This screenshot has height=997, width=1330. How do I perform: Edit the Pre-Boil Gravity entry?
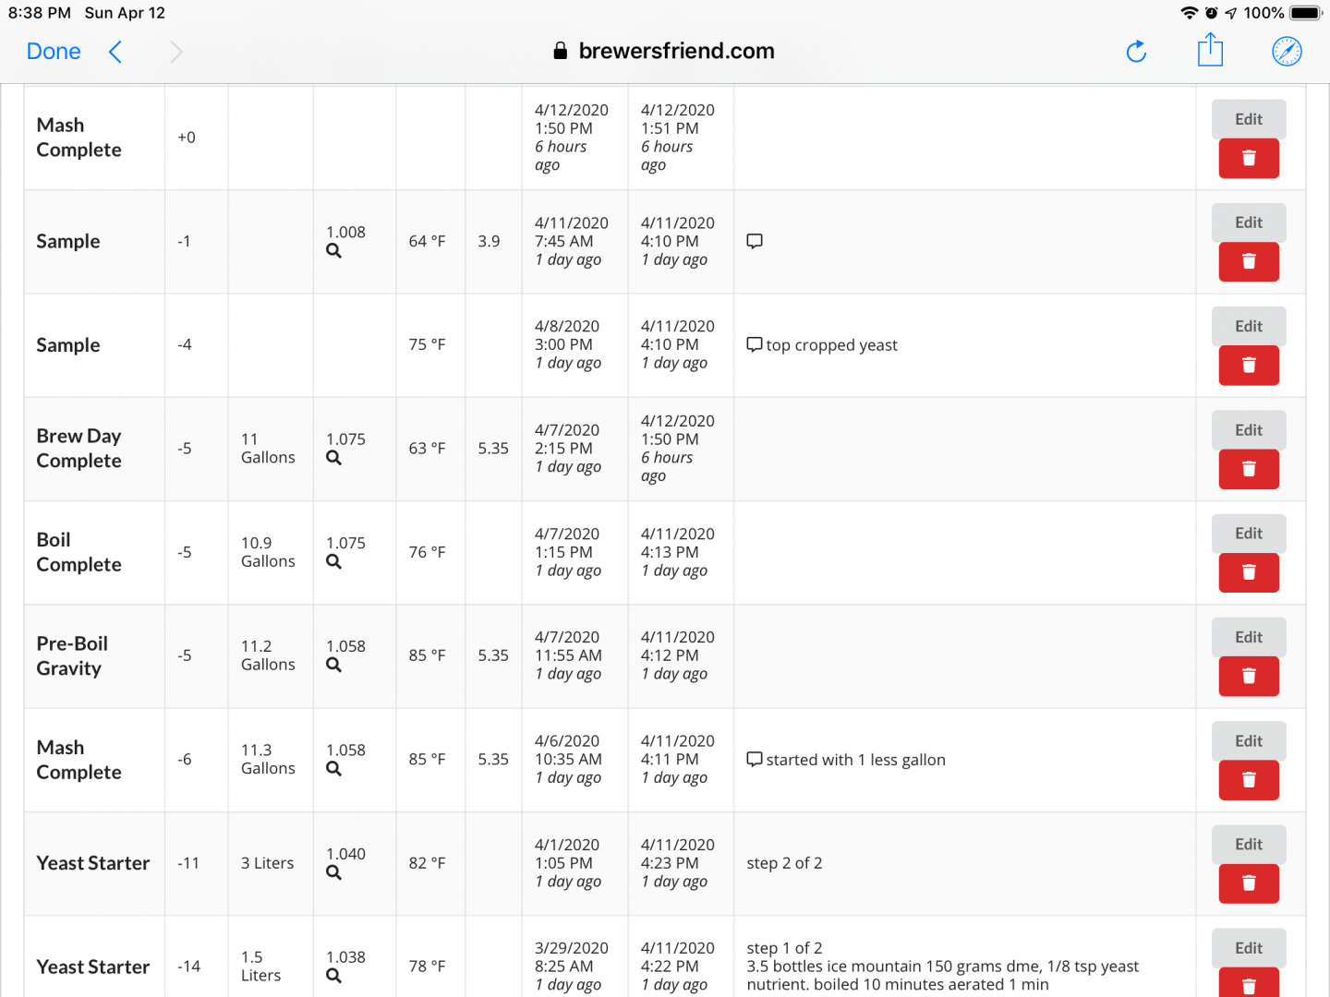pyautogui.click(x=1249, y=637)
